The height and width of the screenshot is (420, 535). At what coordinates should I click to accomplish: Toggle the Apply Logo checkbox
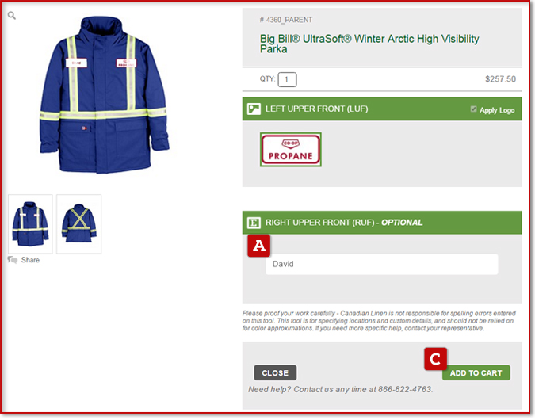(473, 109)
